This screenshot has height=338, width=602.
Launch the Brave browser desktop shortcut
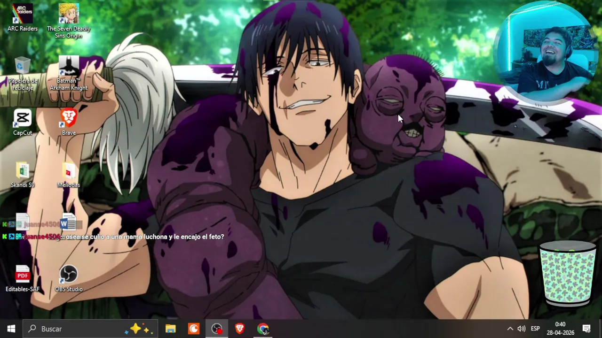(69, 122)
